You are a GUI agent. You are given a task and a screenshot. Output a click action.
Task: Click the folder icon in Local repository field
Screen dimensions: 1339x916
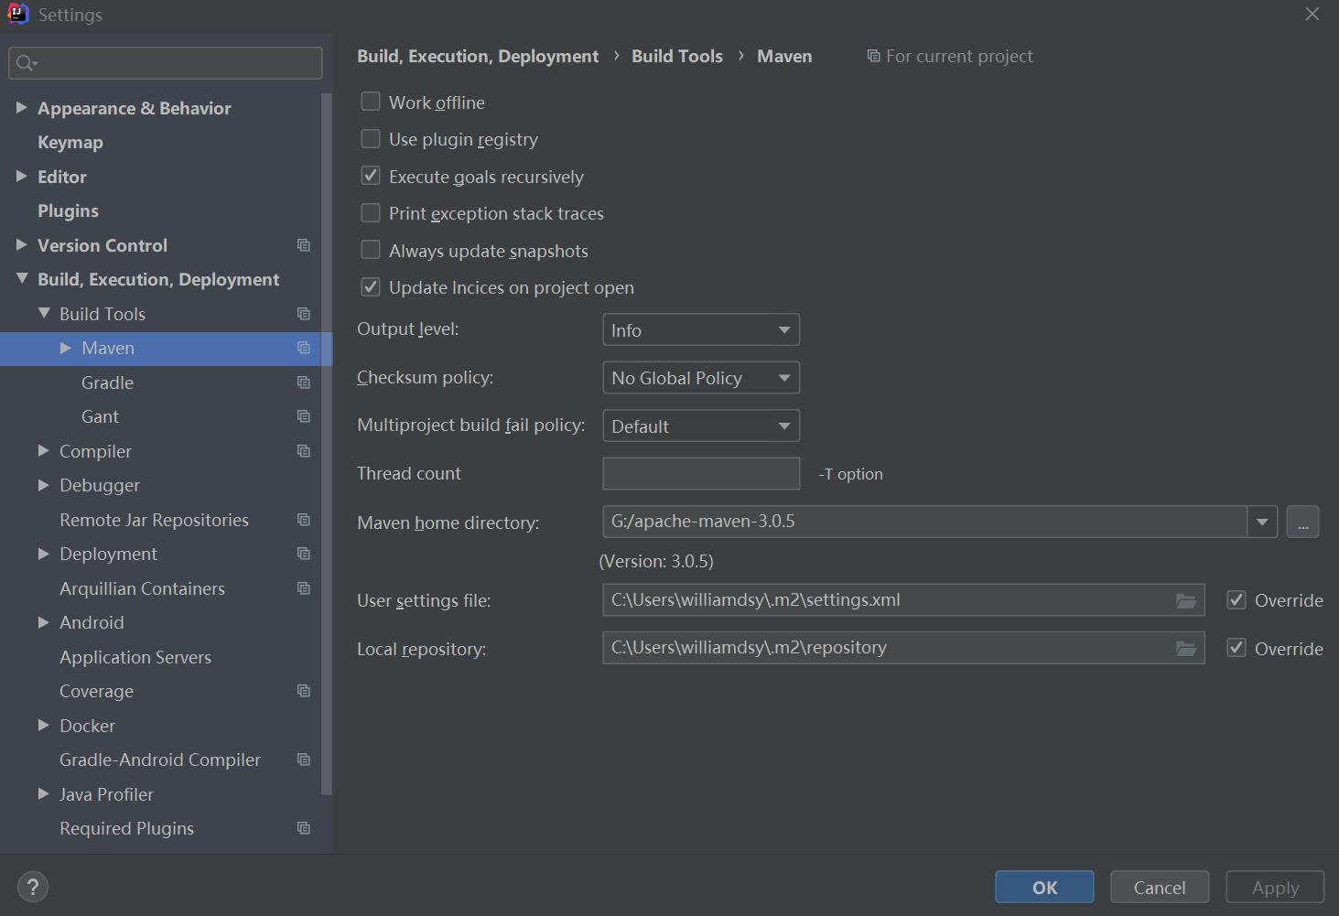1185,649
